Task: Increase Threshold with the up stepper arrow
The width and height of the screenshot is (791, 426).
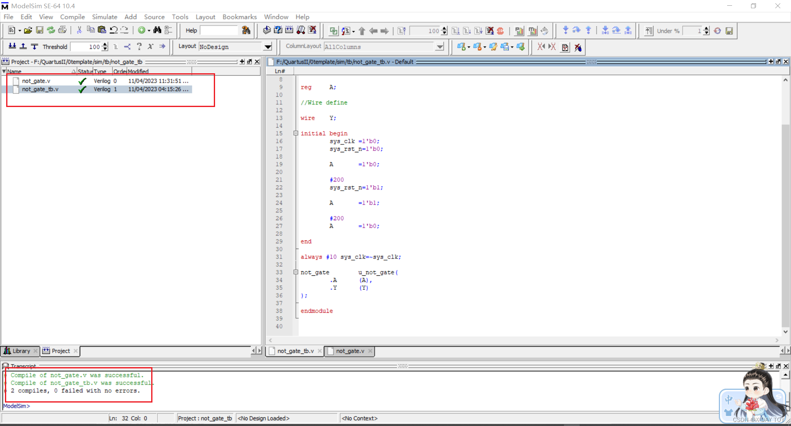Action: pyautogui.click(x=105, y=44)
